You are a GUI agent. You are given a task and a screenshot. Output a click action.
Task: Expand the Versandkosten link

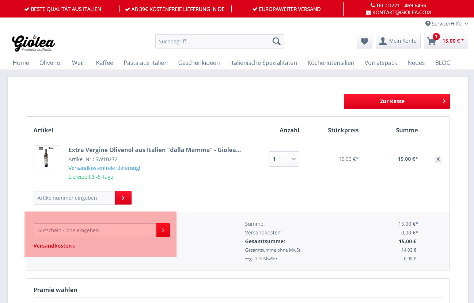coord(54,246)
